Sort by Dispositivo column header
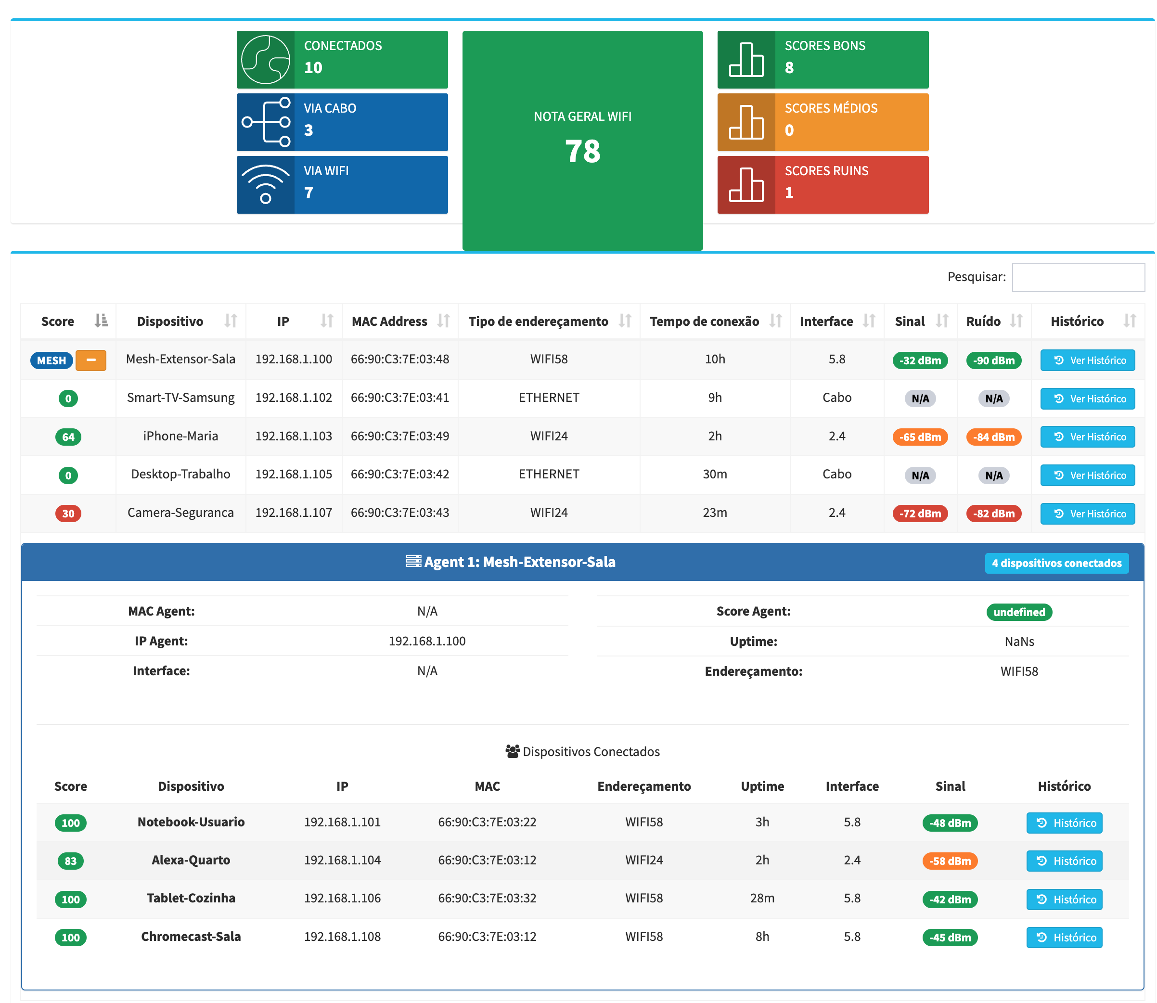 (x=180, y=321)
